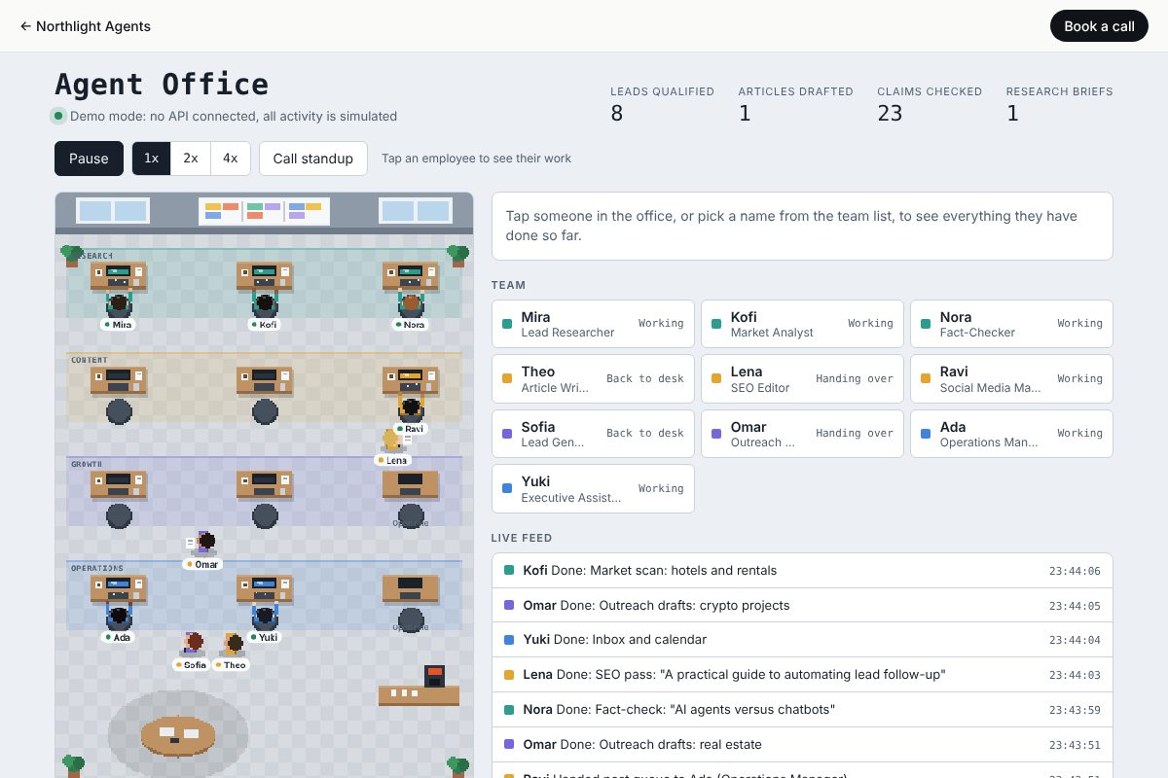Click the top-right potted plant

click(x=457, y=256)
